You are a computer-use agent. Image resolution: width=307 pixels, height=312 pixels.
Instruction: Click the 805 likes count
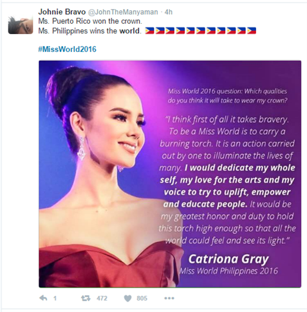coord(142,298)
